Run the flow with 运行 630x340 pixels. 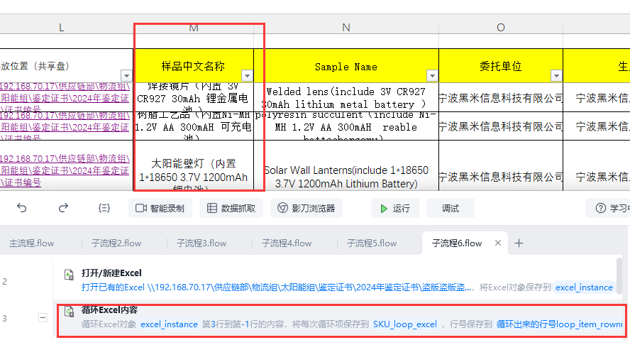pyautogui.click(x=395, y=208)
